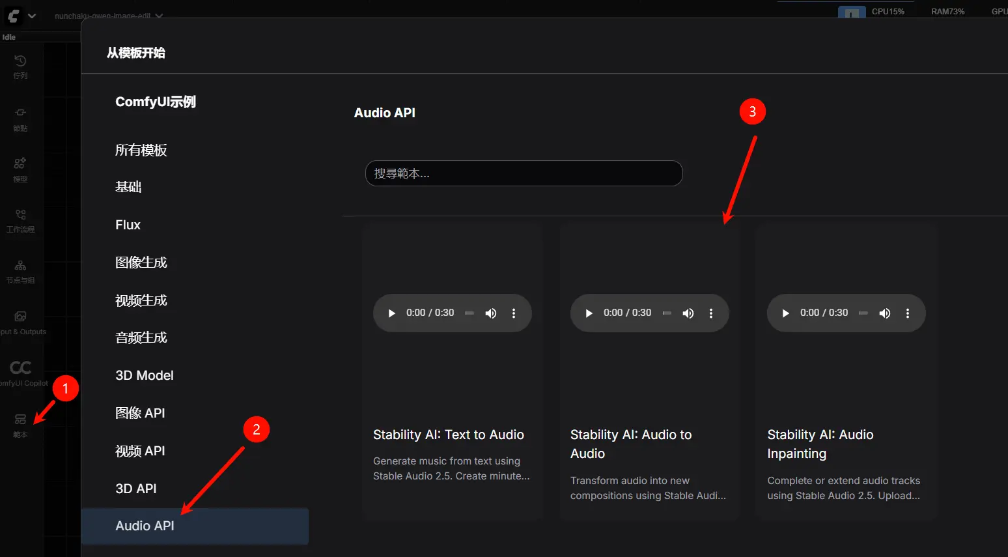The image size is (1008, 557).
Task: Open the nunchaku-qwen-image-edit workflow dropdown
Action: pos(158,17)
